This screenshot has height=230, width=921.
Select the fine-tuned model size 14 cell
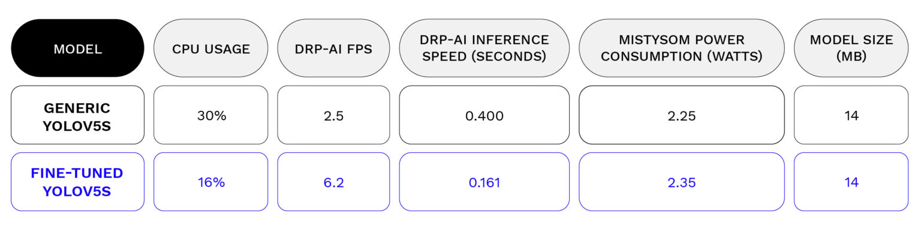(851, 182)
